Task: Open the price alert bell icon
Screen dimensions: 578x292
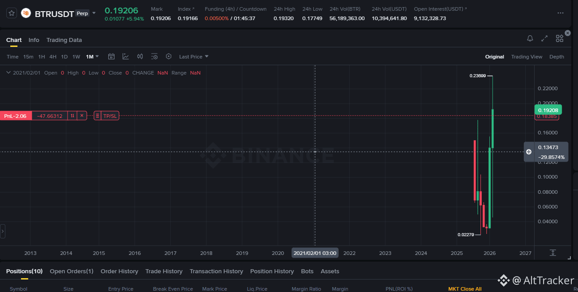Action: (530, 39)
